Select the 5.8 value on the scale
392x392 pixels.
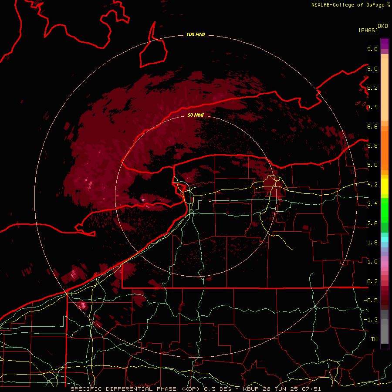tap(372, 146)
